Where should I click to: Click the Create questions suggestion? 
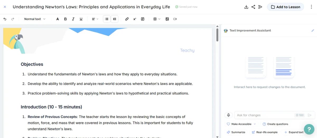[x=275, y=124]
